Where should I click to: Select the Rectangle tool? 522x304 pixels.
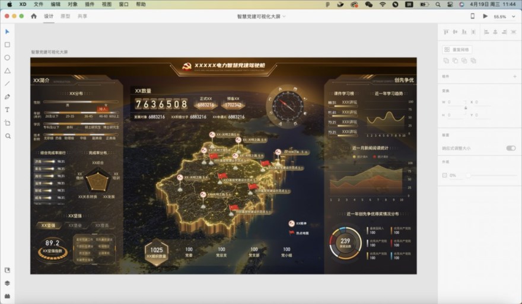(x=7, y=44)
